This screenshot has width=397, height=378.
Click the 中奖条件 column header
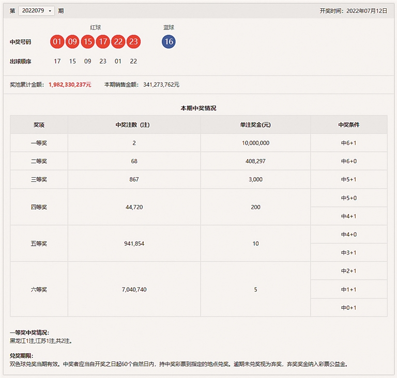pyautogui.click(x=348, y=125)
